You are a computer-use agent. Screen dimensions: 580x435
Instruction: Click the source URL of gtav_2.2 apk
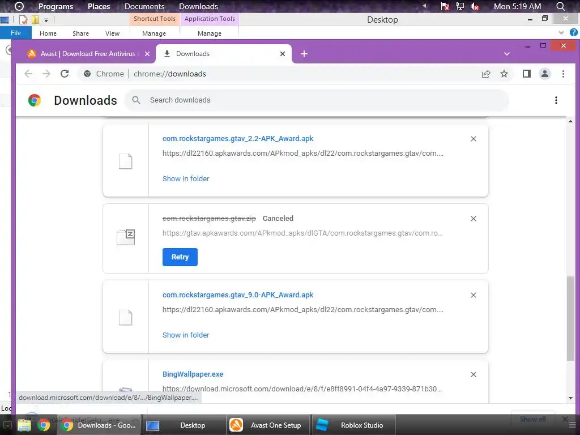pyautogui.click(x=303, y=153)
